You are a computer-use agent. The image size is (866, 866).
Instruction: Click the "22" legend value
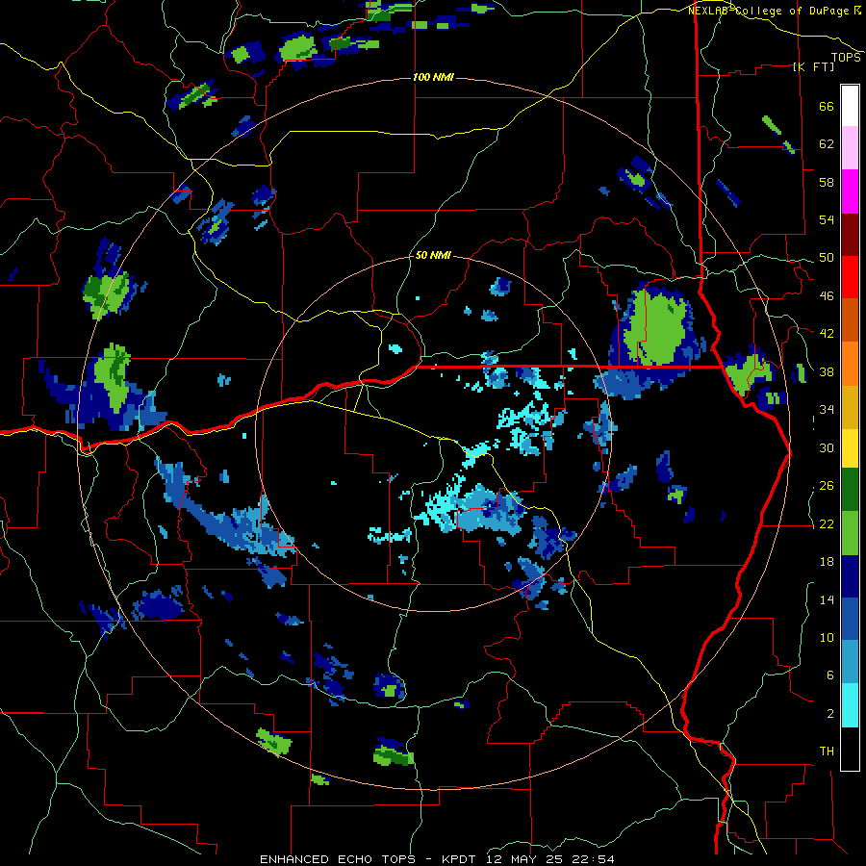(827, 523)
